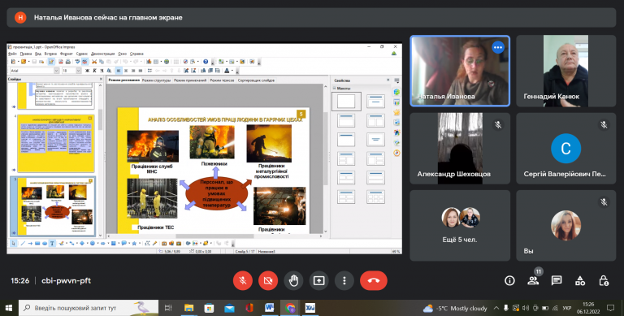Select the Ellipse tool in drawing toolbar
624x316 pixels.
point(45,243)
